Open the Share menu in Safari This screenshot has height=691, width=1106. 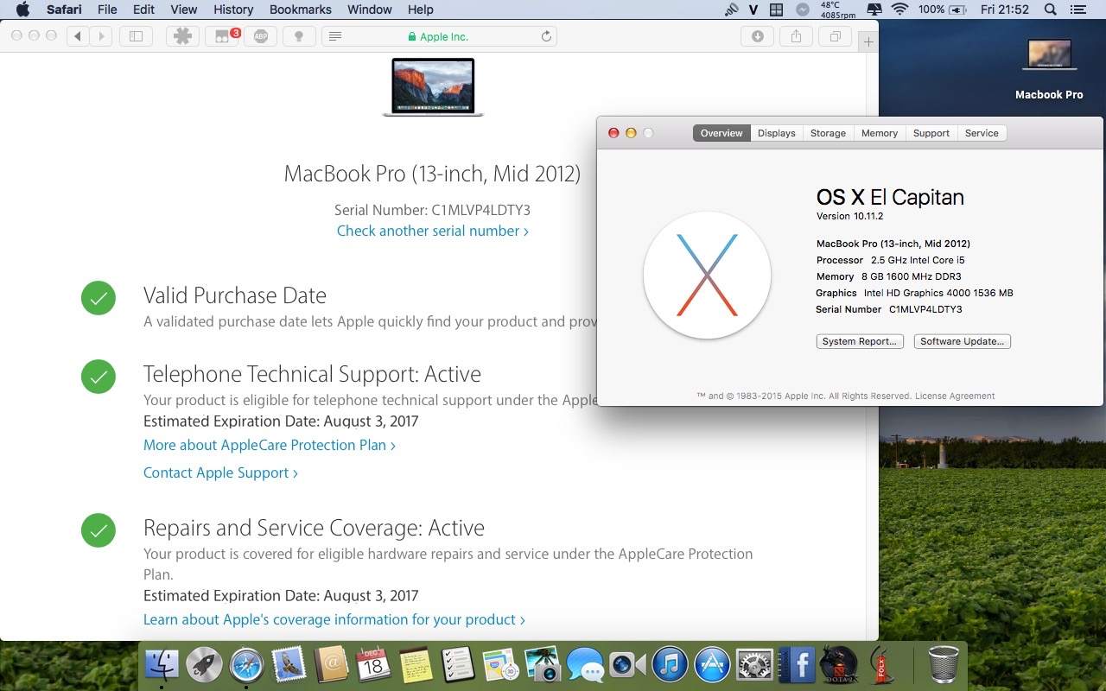(795, 36)
